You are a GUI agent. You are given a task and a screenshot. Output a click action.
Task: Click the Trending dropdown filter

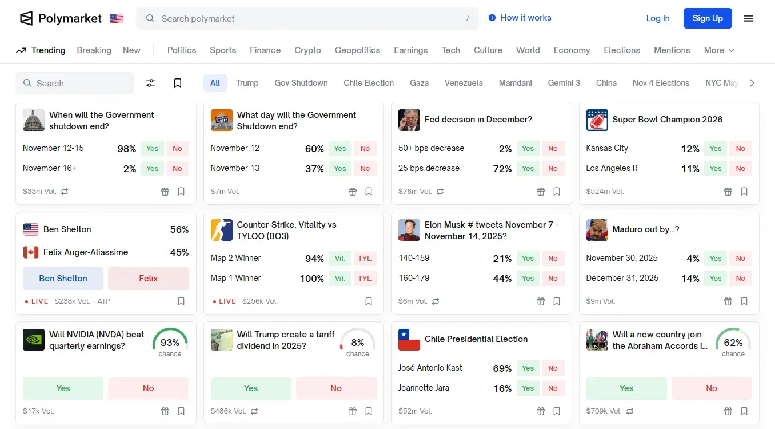[x=41, y=50]
